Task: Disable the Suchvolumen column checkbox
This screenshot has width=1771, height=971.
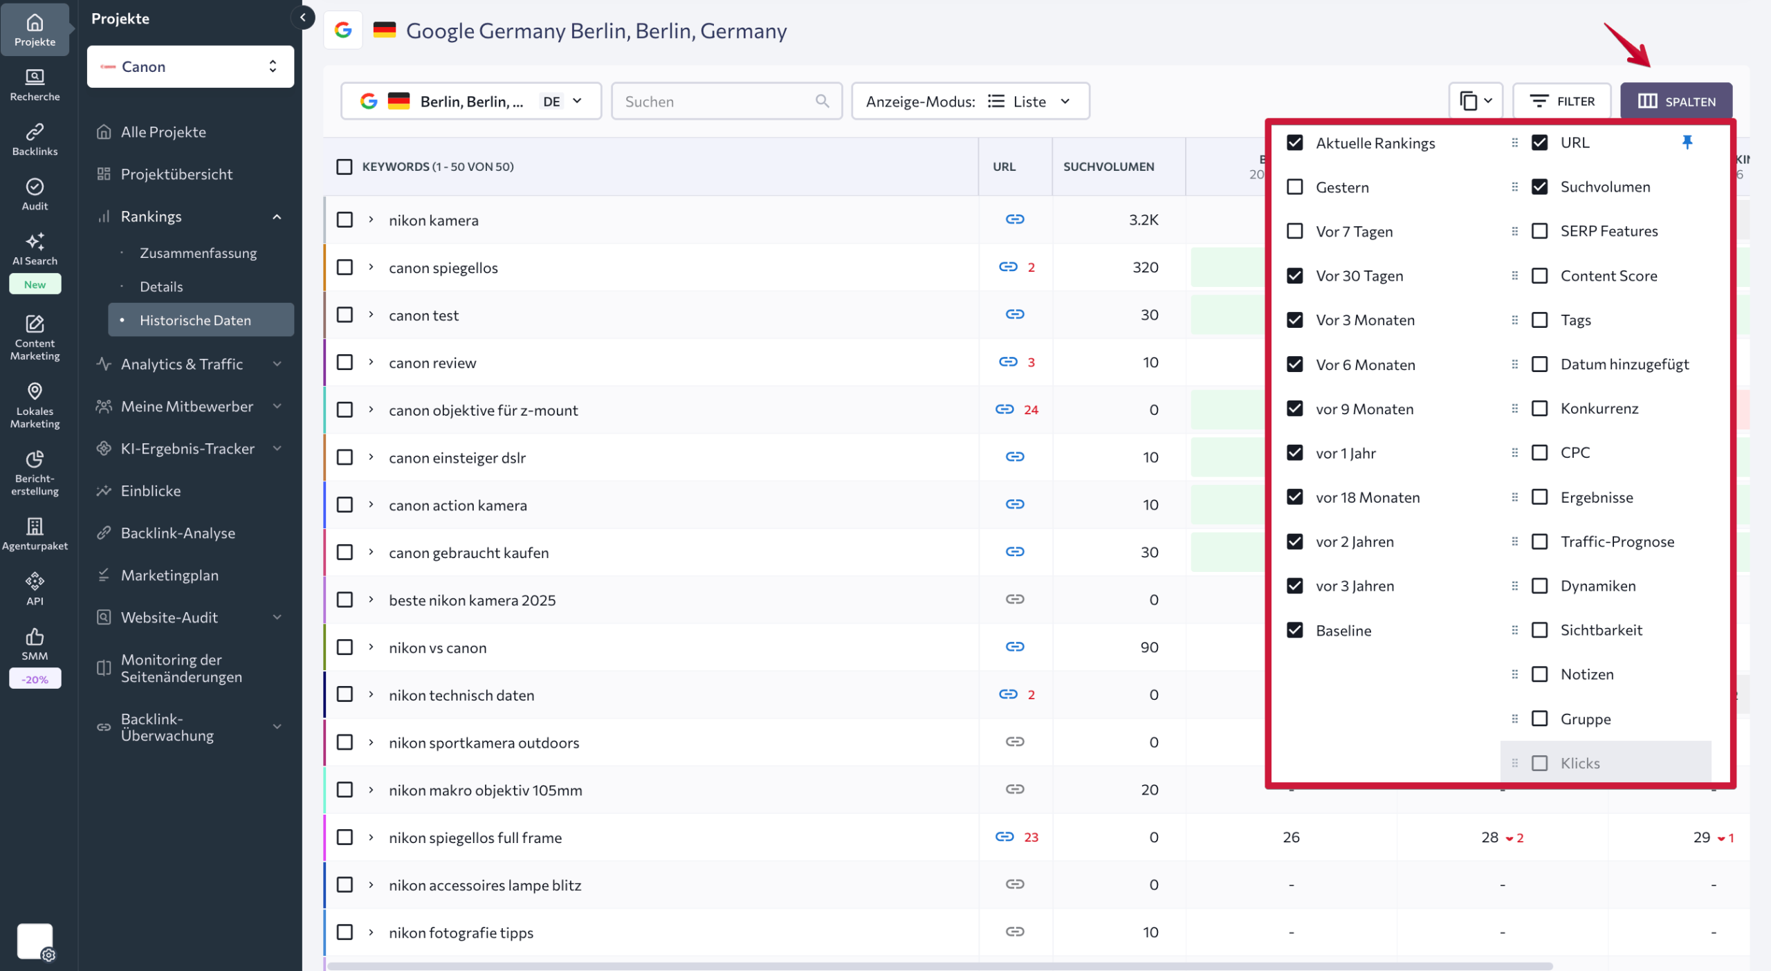Action: (x=1540, y=187)
